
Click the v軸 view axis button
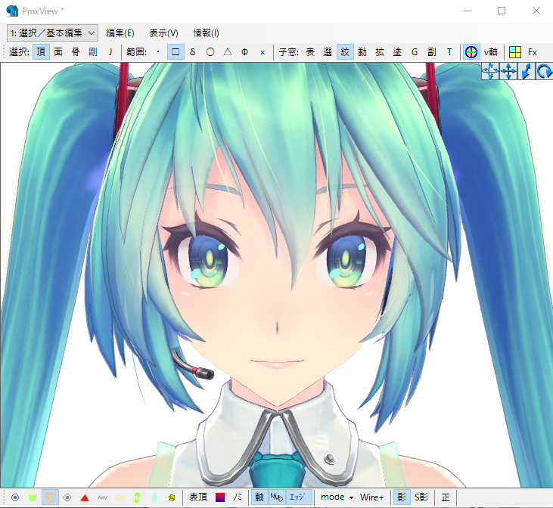[x=490, y=52]
